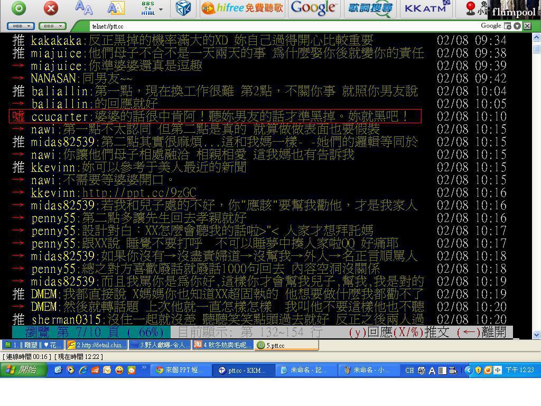This screenshot has height=406, width=541.
Task: Open the BBS mode dropdown
Action: coord(52,26)
